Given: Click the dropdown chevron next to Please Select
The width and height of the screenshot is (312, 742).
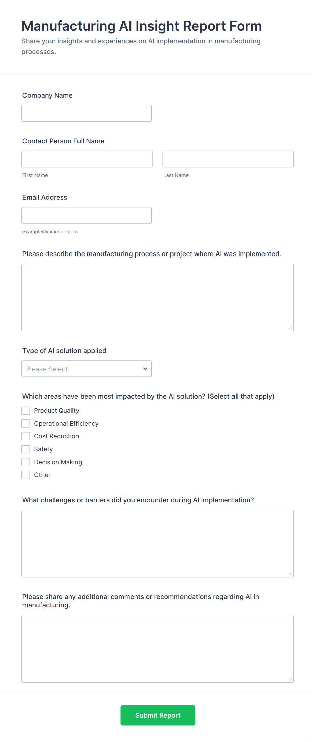Looking at the screenshot, I should point(145,369).
